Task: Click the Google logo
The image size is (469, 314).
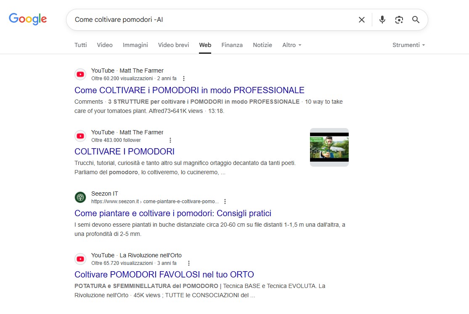Action: (28, 19)
